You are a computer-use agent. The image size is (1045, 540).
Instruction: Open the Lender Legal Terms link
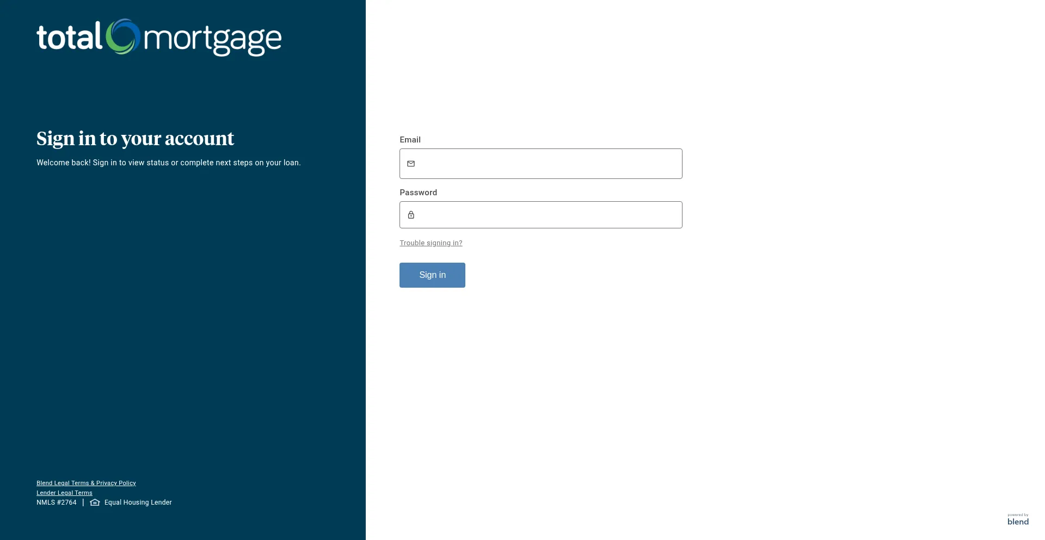(64, 493)
